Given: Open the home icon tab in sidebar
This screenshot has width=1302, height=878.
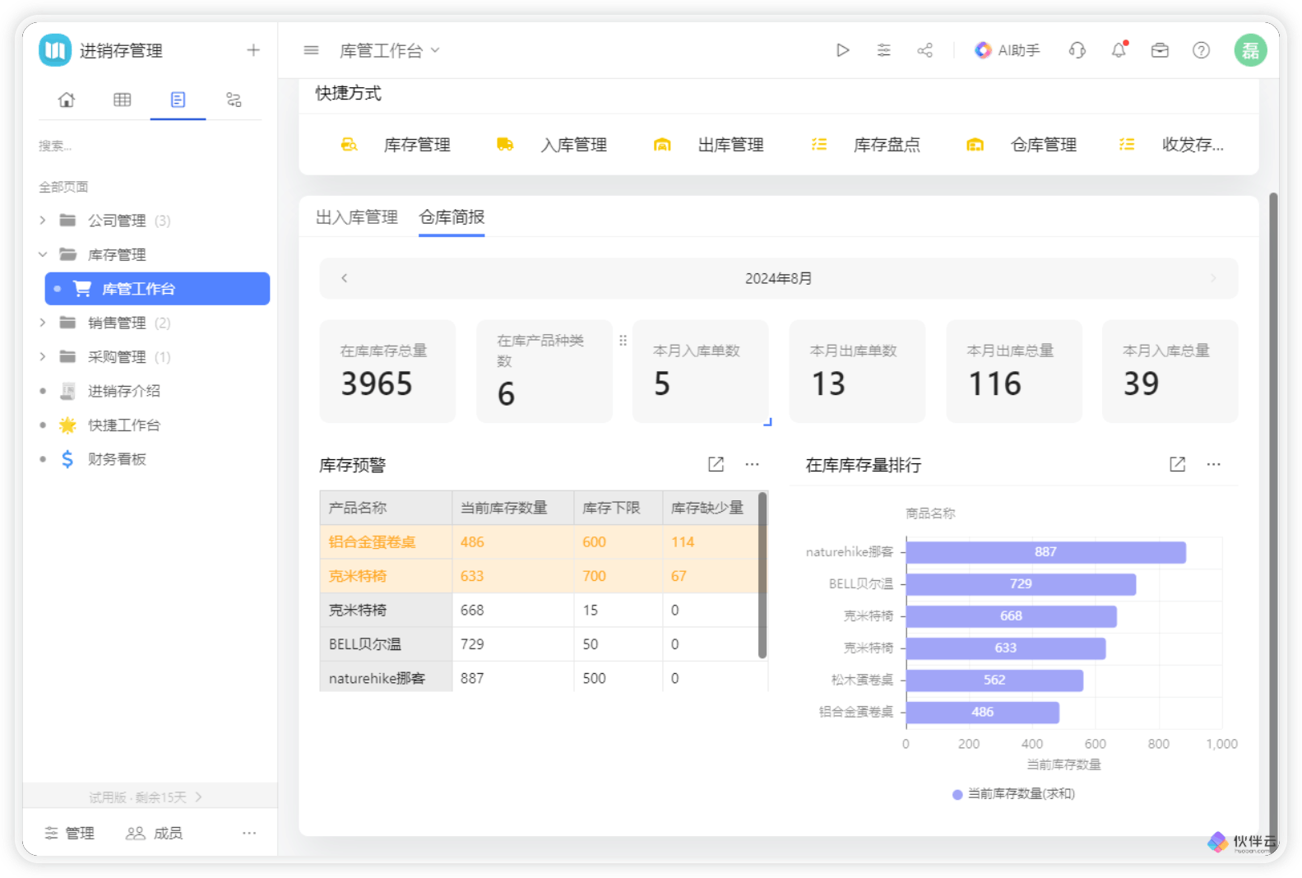Looking at the screenshot, I should (67, 100).
